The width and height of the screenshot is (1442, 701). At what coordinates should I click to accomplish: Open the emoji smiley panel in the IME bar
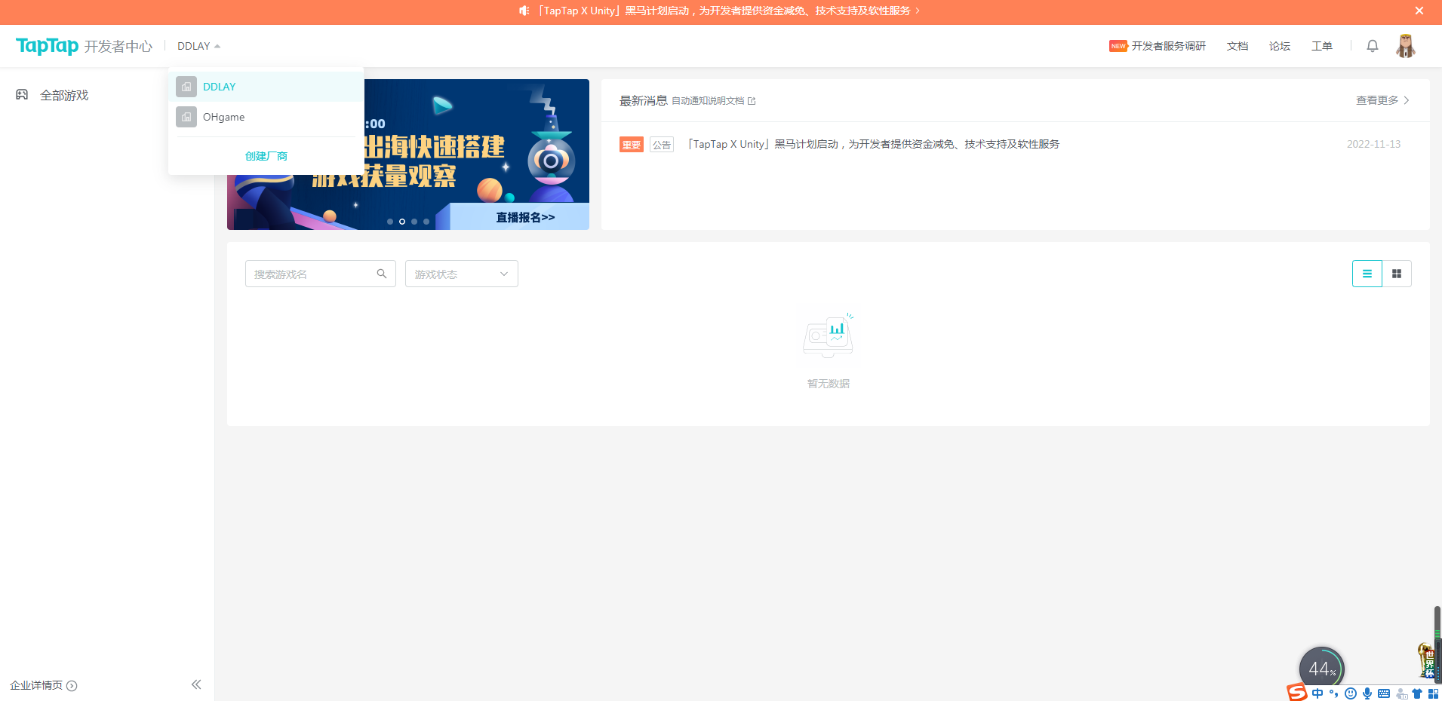(1351, 693)
